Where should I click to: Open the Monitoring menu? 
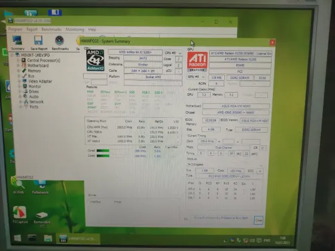(x=75, y=29)
